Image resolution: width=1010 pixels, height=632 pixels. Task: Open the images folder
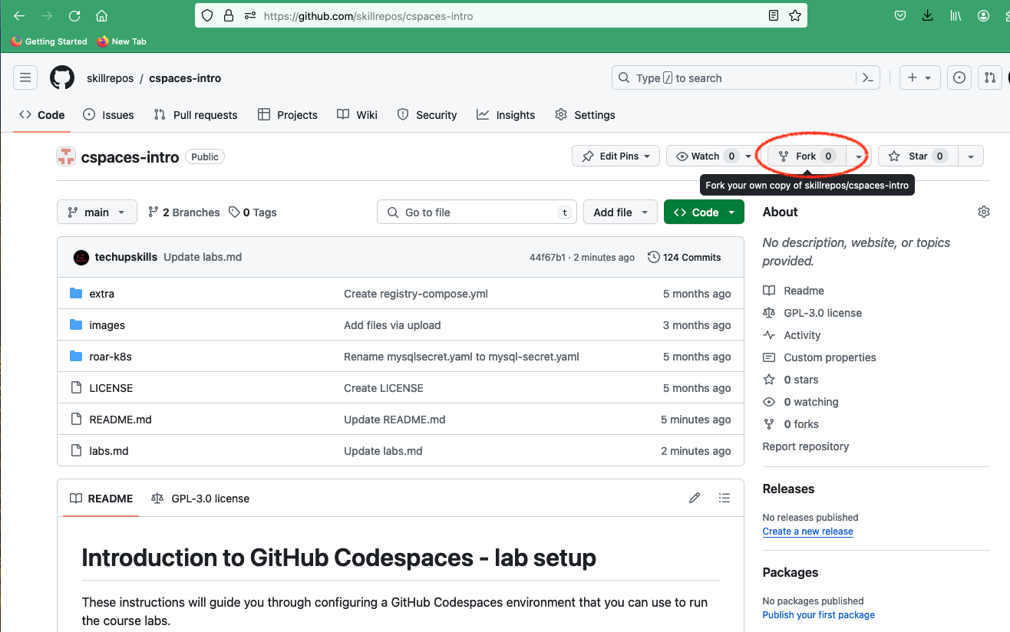point(107,325)
